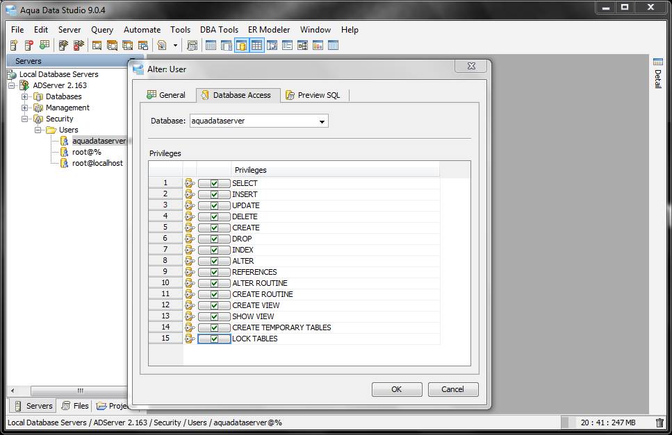Viewport: 672px width, 435px height.
Task: Toggle the INDEX privilege checkbox
Action: (x=214, y=250)
